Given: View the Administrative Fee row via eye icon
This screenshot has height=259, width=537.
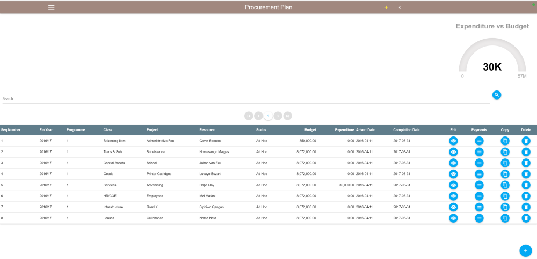Looking at the screenshot, I should (453, 141).
